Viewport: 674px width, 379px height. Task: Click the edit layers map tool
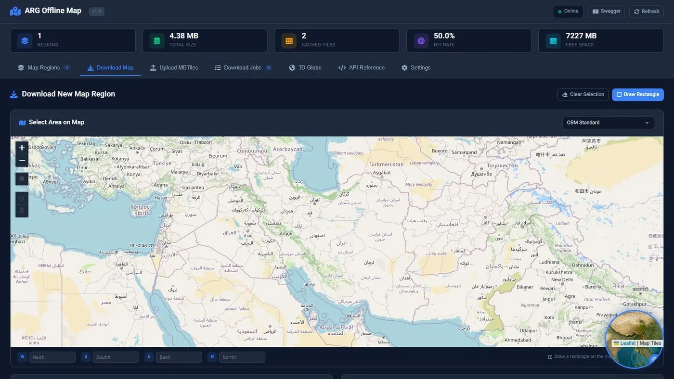(22, 198)
